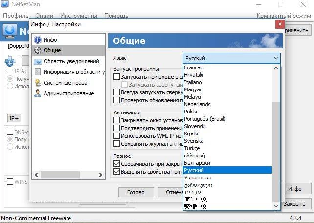Click the sidebar scrollbar right arrow
Viewport: 314px width, 223px height.
[101, 175]
